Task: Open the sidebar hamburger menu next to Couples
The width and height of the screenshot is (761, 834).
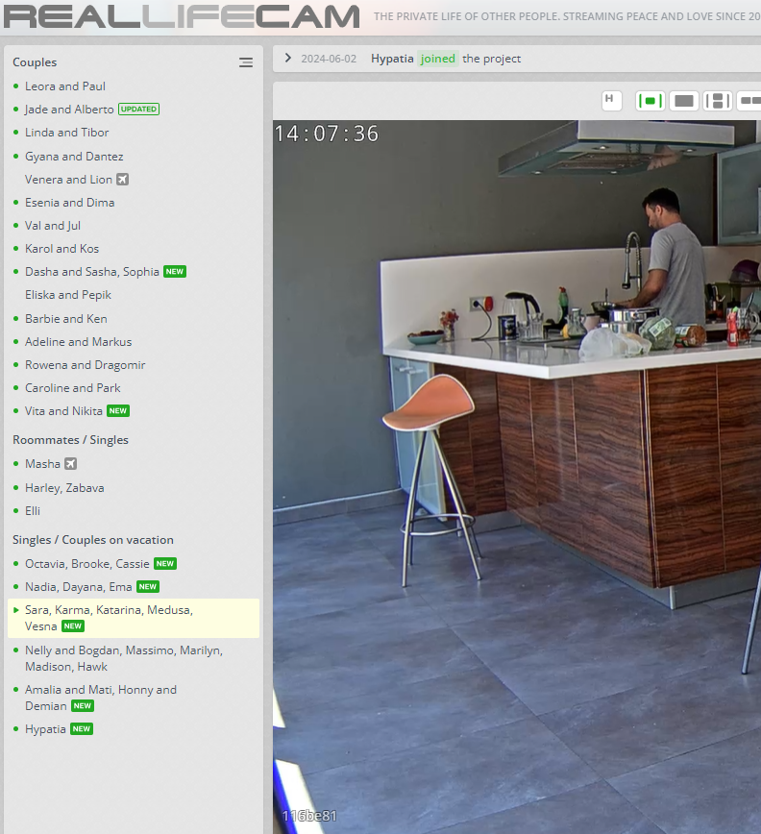Action: (246, 62)
